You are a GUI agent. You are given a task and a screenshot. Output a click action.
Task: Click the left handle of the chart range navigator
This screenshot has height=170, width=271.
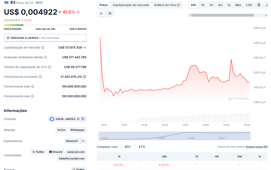pyautogui.click(x=99, y=136)
